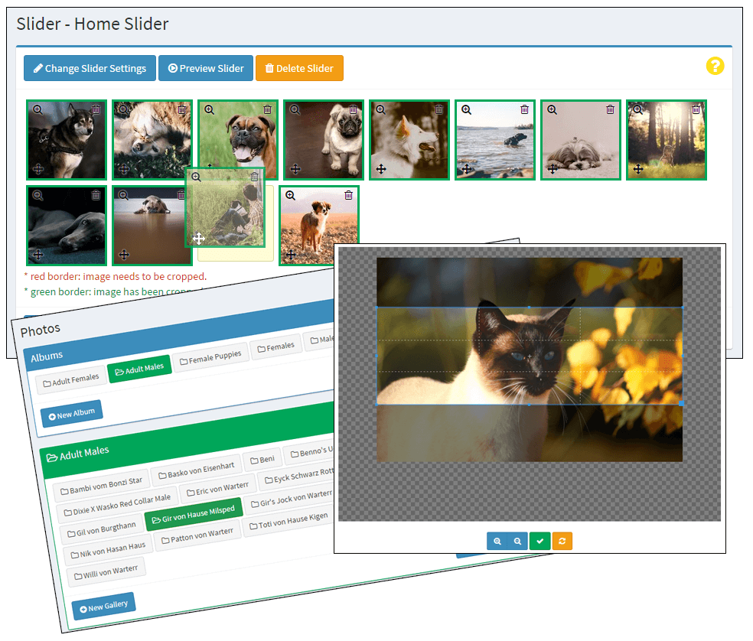Open the yellow help question mark icon
The width and height of the screenshot is (753, 641).
715,66
